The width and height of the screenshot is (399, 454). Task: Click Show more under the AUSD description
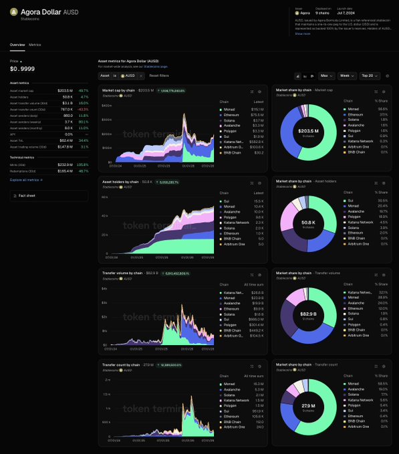pyautogui.click(x=303, y=33)
